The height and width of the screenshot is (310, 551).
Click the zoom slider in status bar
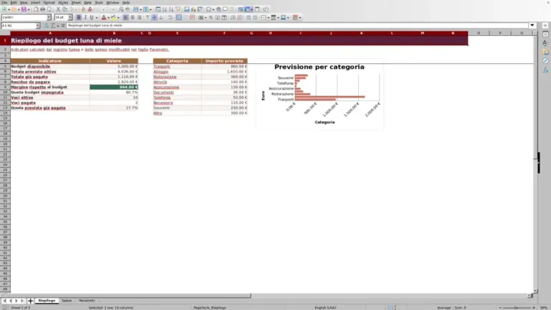click(x=517, y=308)
